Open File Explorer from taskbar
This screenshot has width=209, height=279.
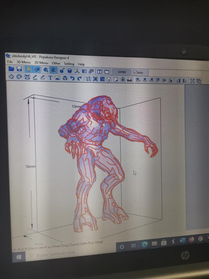pyautogui.click(x=154, y=244)
